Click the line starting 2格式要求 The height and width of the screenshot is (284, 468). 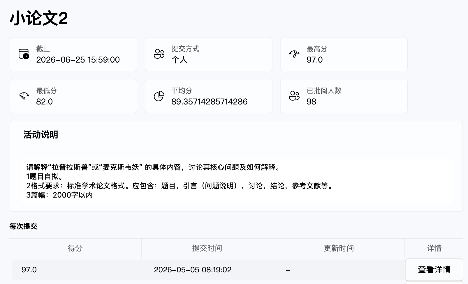point(180,186)
